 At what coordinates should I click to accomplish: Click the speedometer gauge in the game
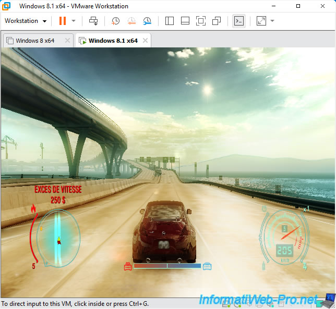click(x=284, y=237)
